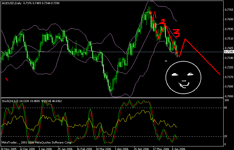
Task: Click the 0.7510 price axis label
Action: (x=229, y=38)
